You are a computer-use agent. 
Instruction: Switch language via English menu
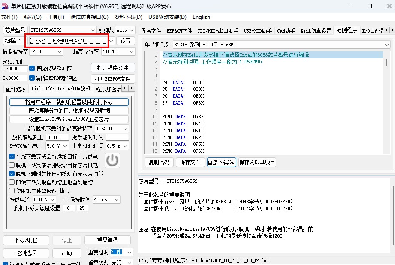point(201,17)
